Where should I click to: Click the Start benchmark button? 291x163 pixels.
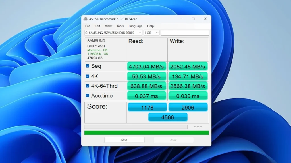(124, 140)
